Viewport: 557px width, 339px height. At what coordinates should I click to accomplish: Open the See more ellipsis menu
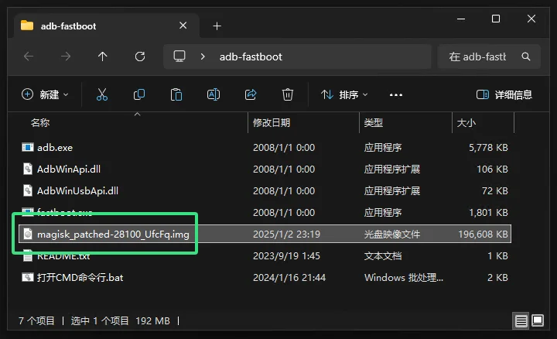click(396, 95)
